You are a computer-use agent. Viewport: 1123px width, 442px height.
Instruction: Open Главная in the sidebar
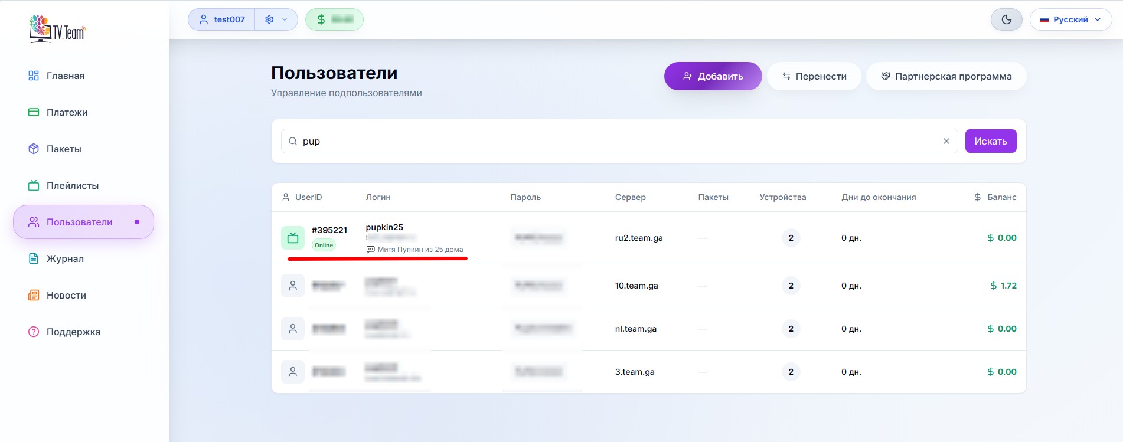pyautogui.click(x=65, y=76)
